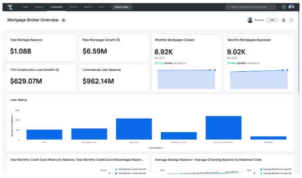
Task: Open the user profile avatar in top bar
Action: pos(291,7)
